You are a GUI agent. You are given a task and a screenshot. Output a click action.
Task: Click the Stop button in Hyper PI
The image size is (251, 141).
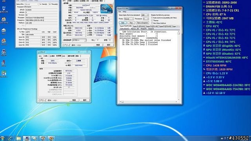click(x=131, y=23)
